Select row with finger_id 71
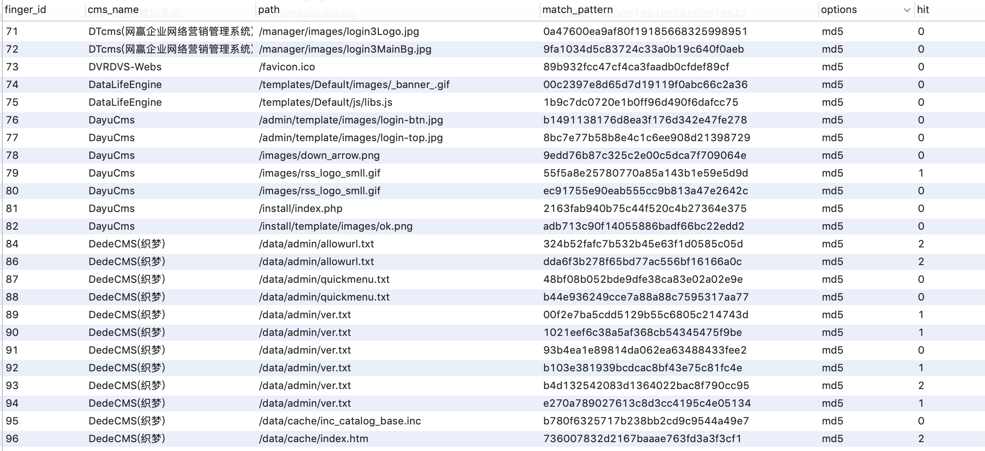The height and width of the screenshot is (451, 985). click(x=12, y=32)
